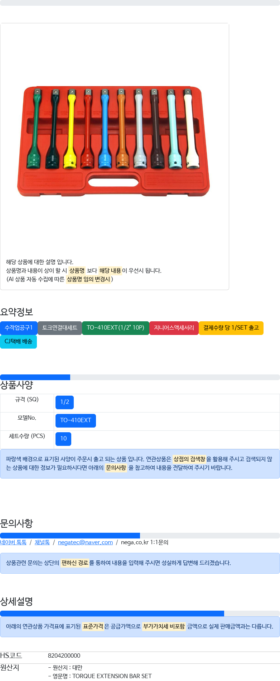Click the progress bar under 문의사항 heading

(x=140, y=536)
